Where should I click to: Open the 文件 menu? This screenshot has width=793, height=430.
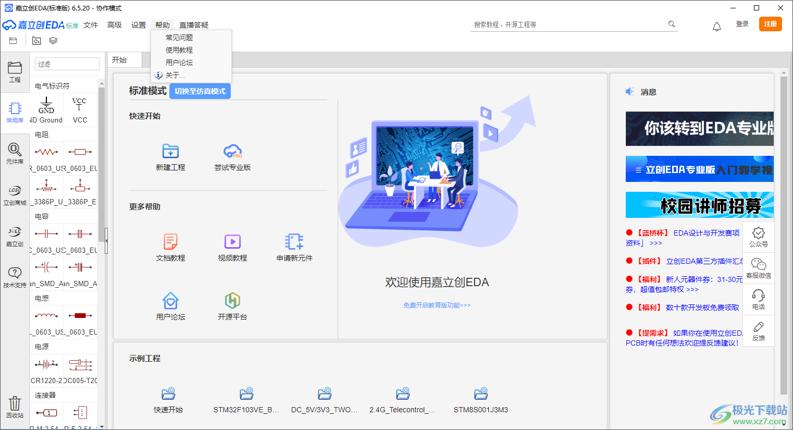pyautogui.click(x=91, y=25)
